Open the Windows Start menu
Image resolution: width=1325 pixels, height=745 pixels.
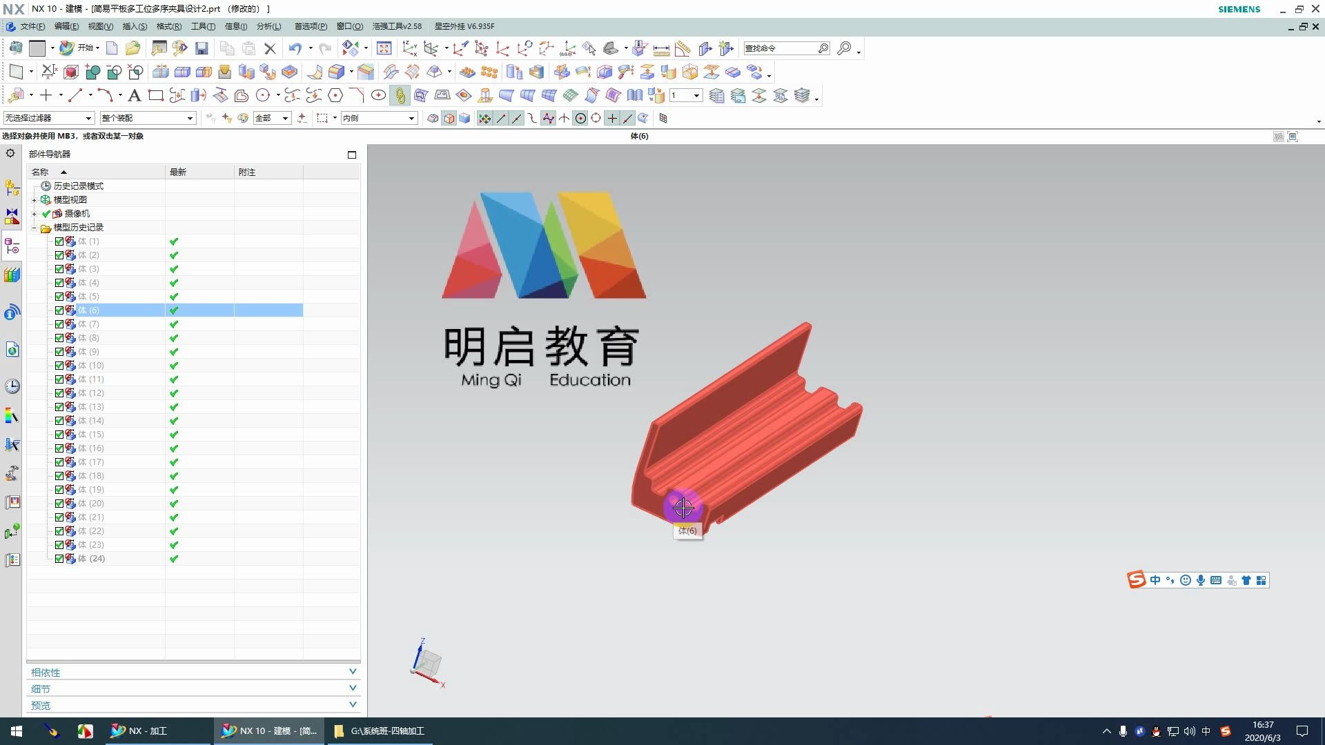tap(17, 731)
